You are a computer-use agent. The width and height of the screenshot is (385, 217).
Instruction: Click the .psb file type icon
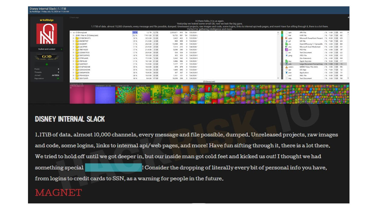pos(287,64)
